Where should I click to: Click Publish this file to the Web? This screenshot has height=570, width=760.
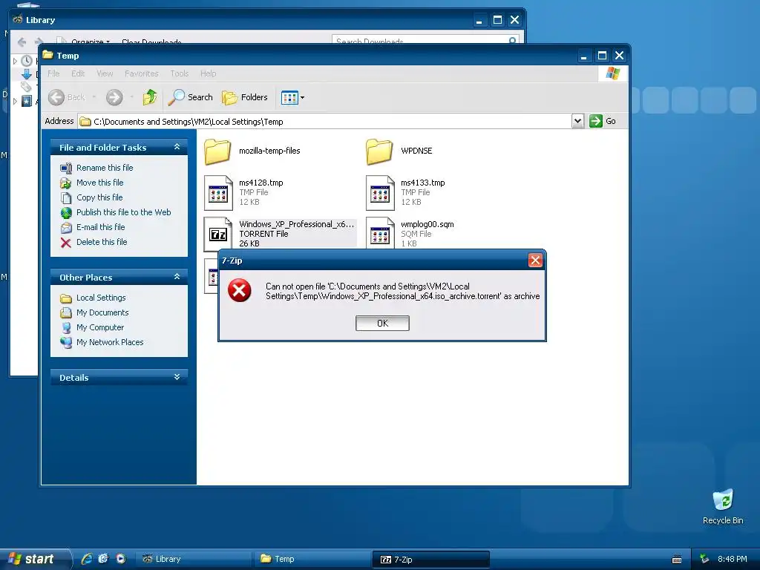click(124, 212)
